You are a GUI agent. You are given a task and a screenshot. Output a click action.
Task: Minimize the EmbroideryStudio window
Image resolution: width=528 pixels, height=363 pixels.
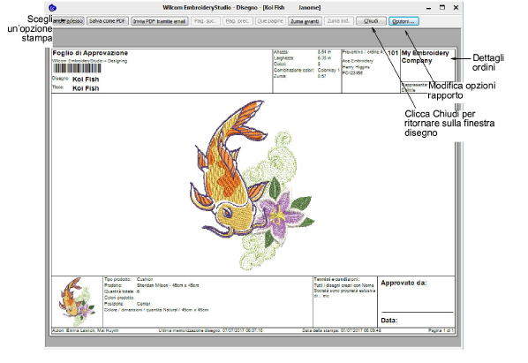[428, 7]
